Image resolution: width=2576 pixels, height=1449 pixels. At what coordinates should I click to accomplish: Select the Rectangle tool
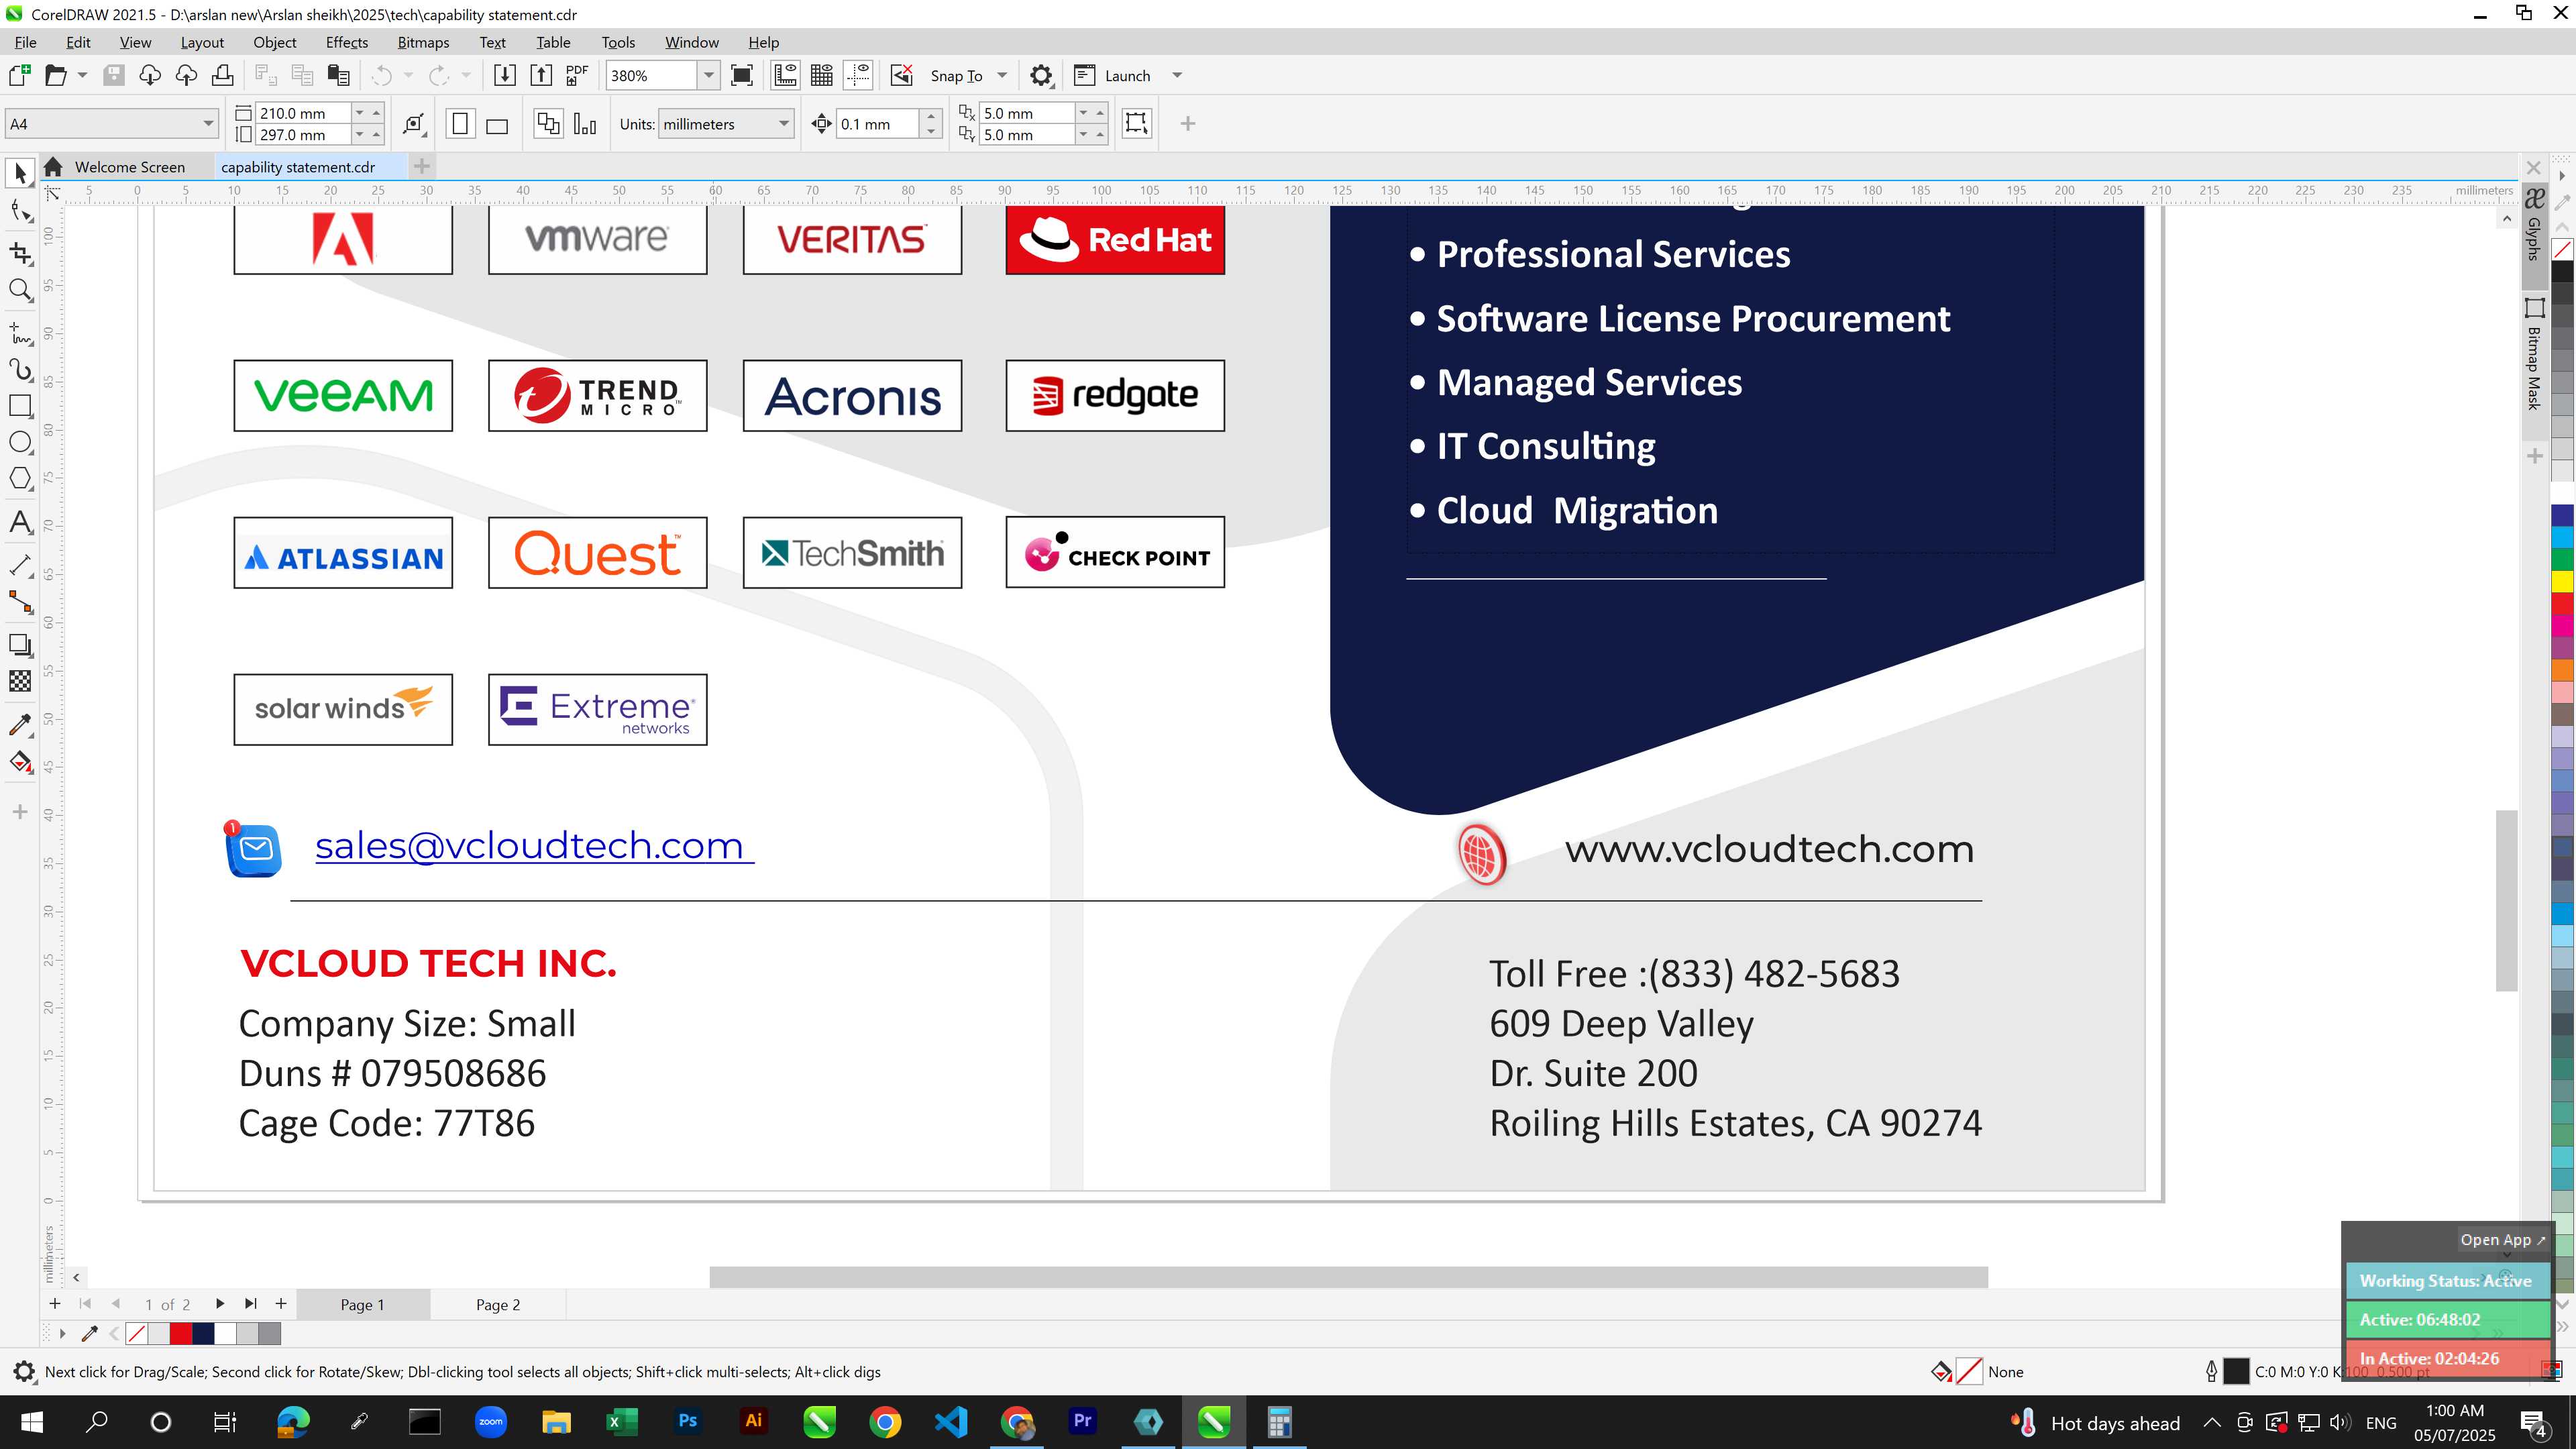pos(20,406)
